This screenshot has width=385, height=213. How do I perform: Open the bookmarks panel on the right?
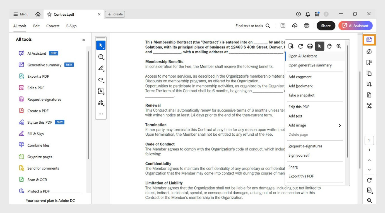(x=369, y=62)
